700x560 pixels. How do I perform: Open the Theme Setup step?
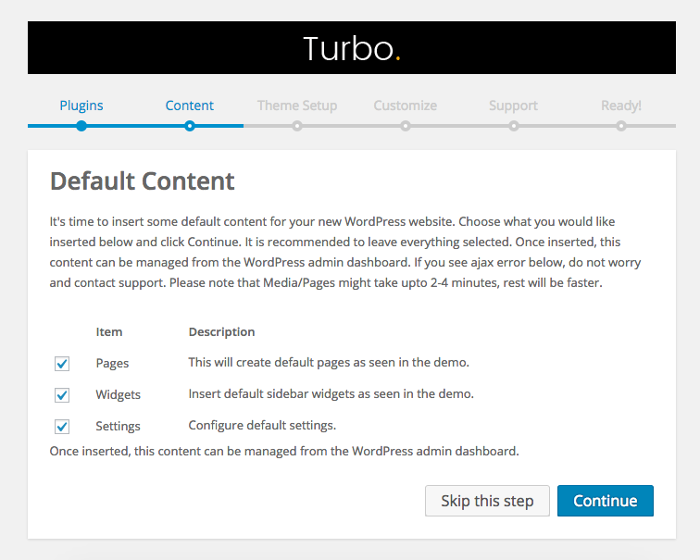pyautogui.click(x=297, y=106)
